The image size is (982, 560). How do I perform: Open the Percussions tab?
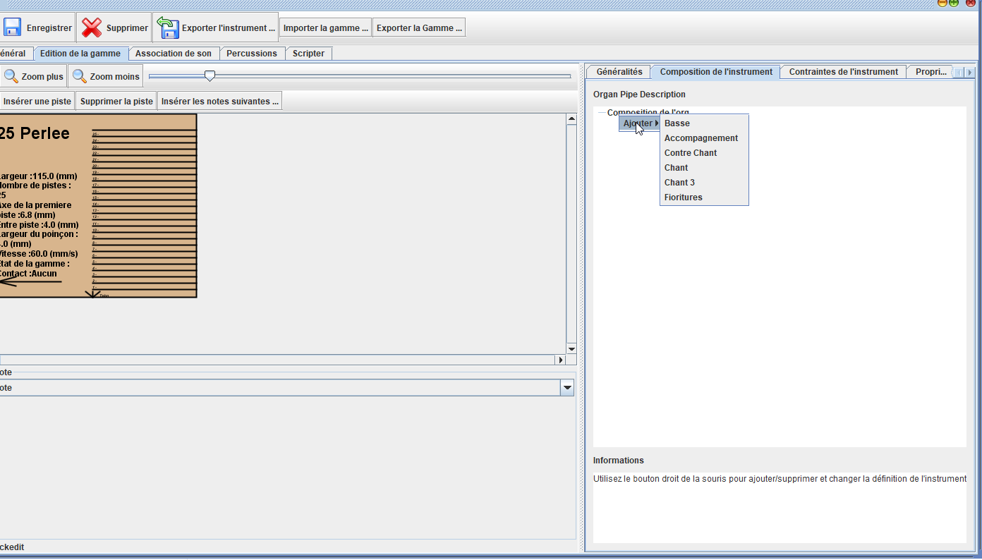click(251, 54)
